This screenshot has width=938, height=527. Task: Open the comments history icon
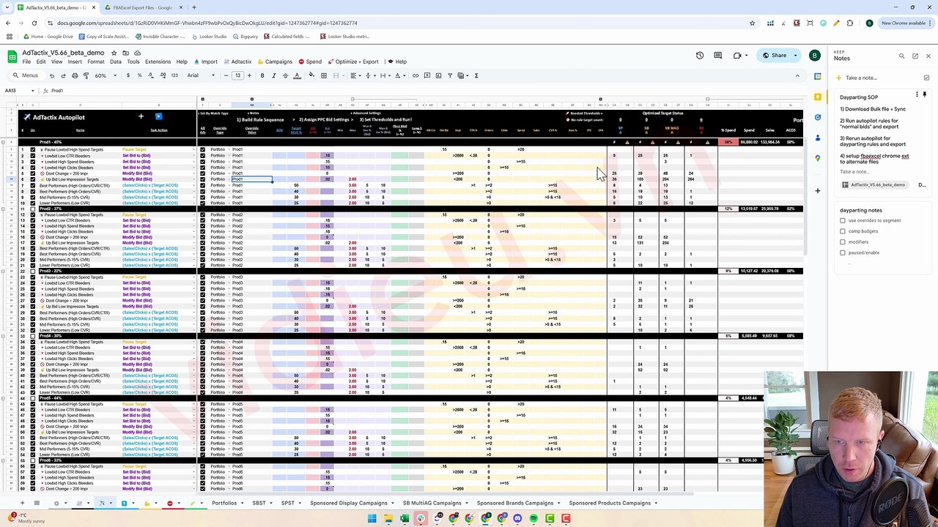[718, 55]
